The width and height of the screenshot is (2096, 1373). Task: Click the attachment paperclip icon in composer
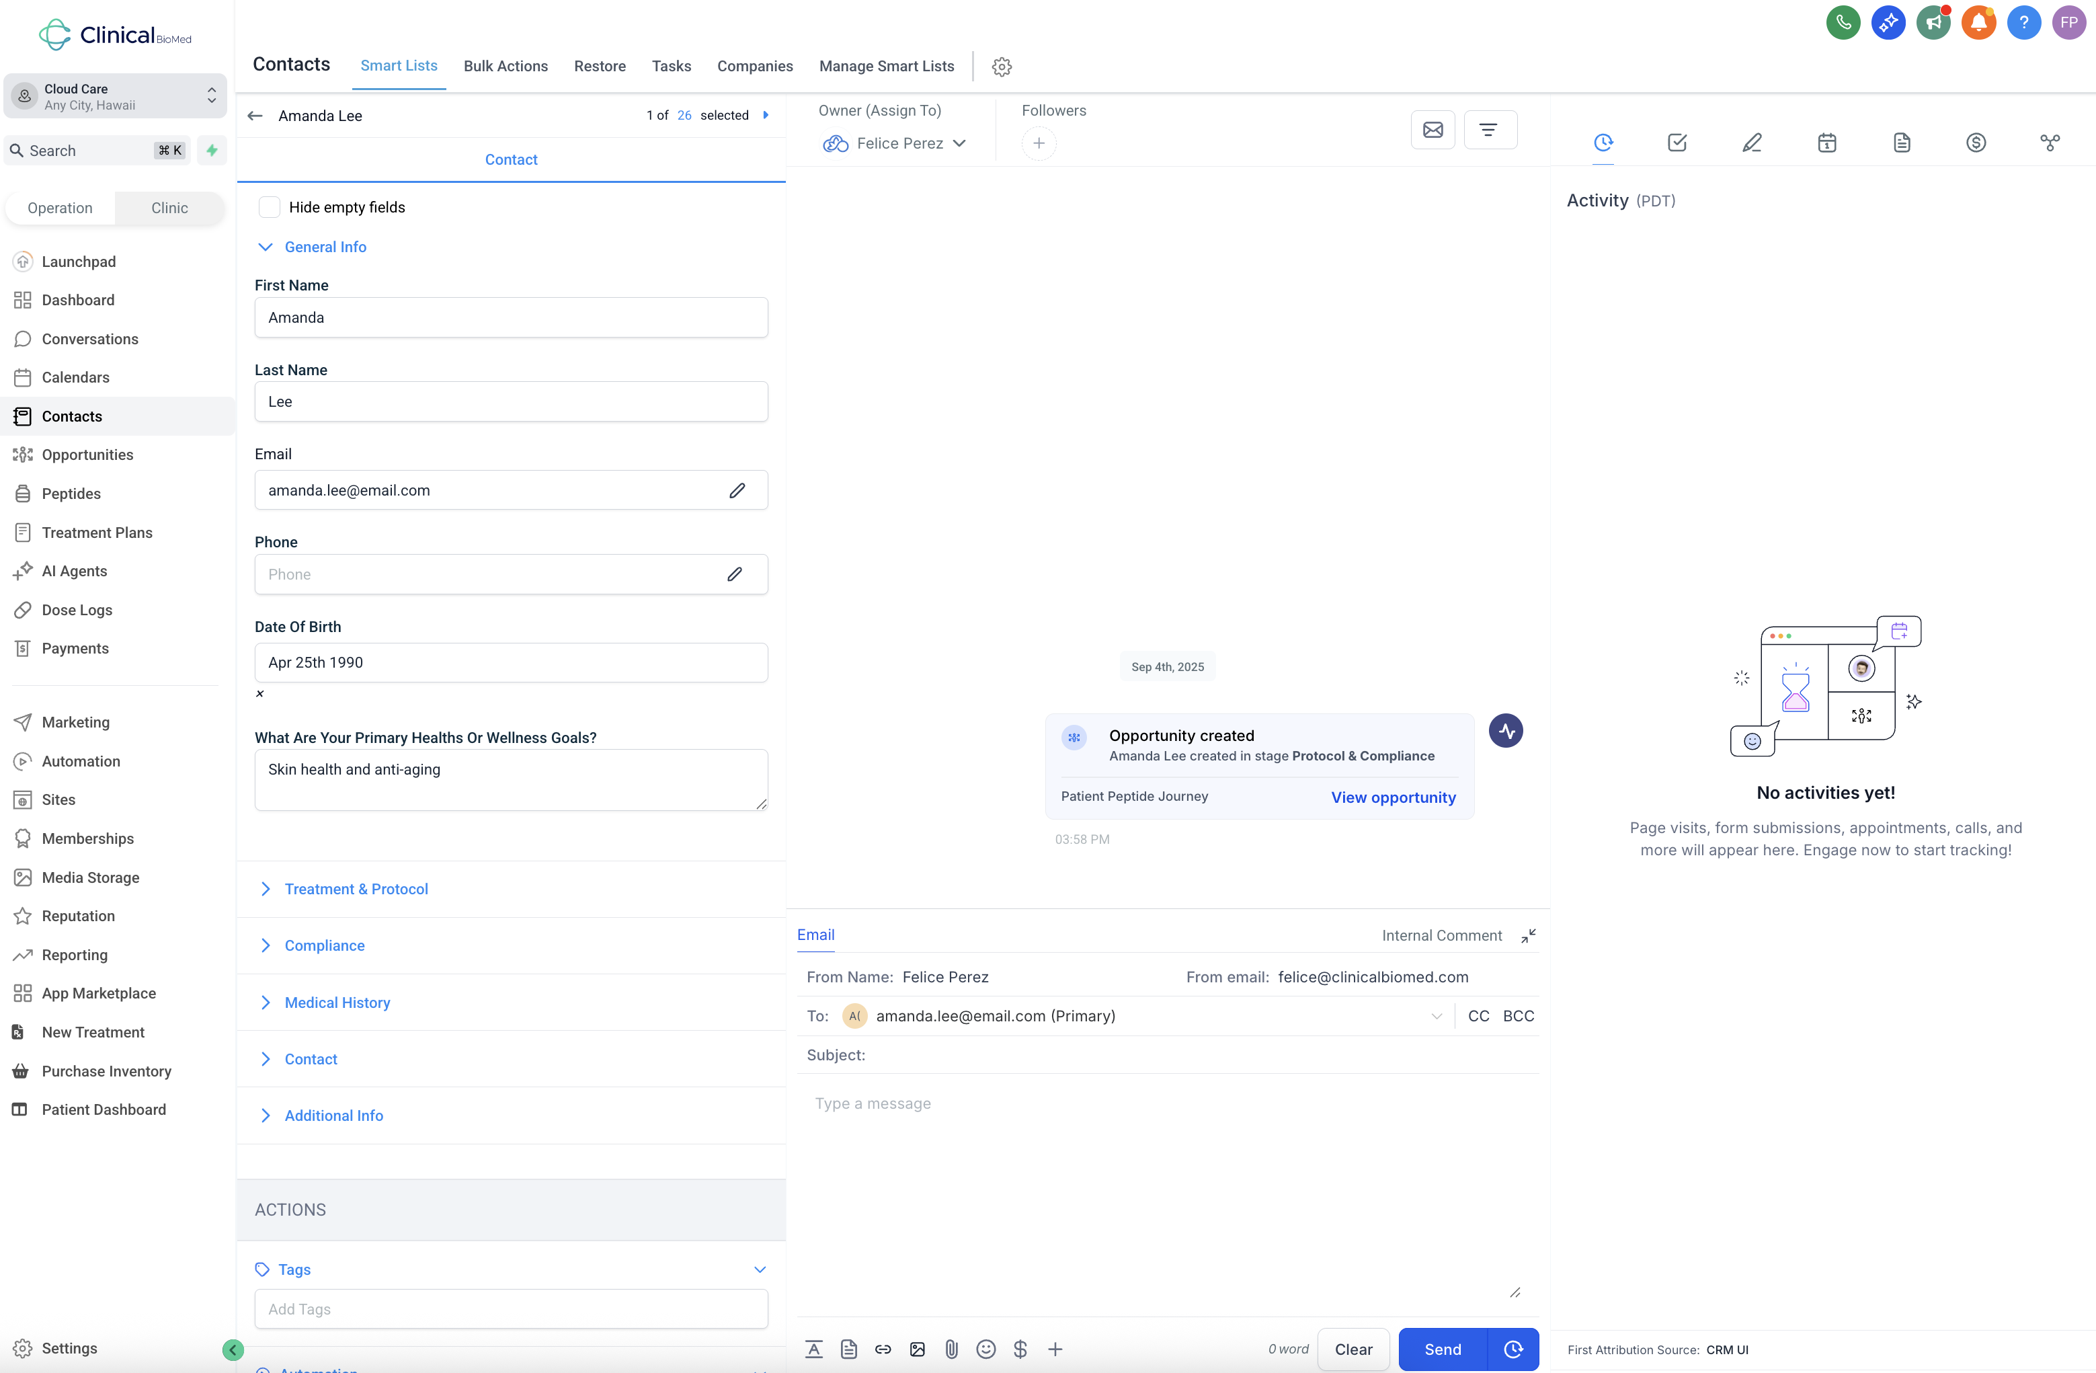click(951, 1349)
